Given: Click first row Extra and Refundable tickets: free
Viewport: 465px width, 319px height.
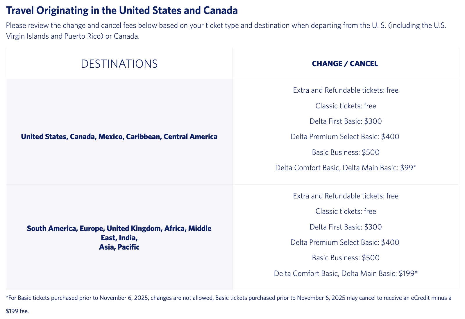Looking at the screenshot, I should point(346,90).
